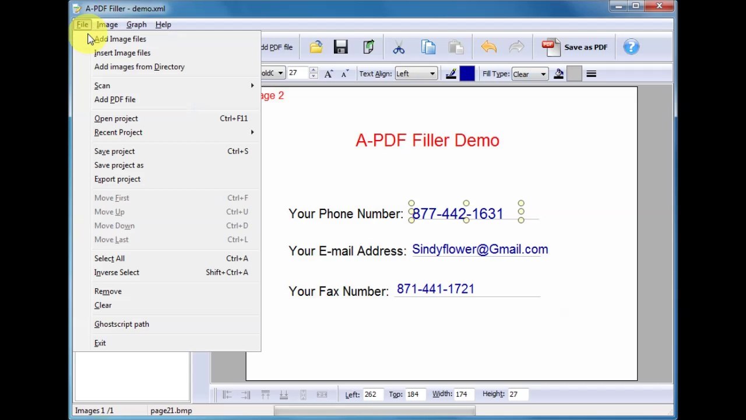This screenshot has height=420, width=746.
Task: Click the align left edges icon
Action: (x=227, y=395)
